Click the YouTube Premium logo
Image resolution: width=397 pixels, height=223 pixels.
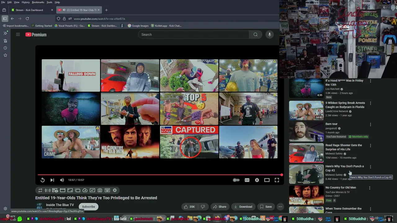[36, 35]
